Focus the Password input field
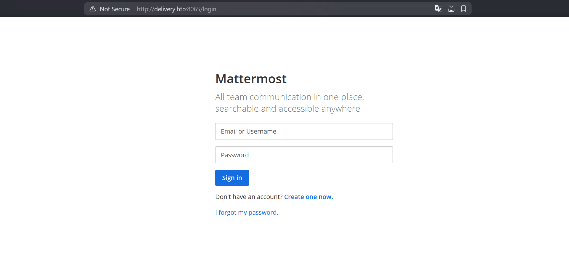 click(304, 155)
